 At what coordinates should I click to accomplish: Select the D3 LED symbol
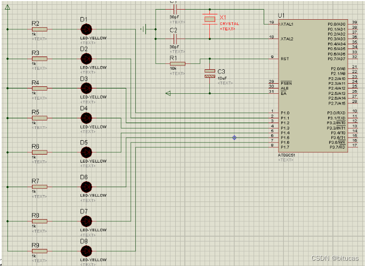click(86, 88)
